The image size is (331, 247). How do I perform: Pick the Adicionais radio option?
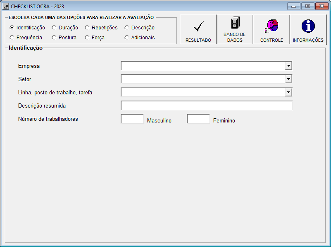[127, 38]
